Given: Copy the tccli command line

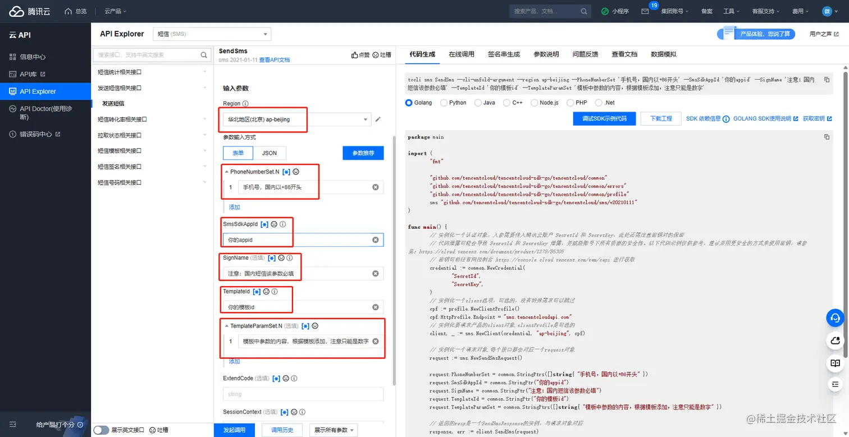Looking at the screenshot, I should point(827,80).
